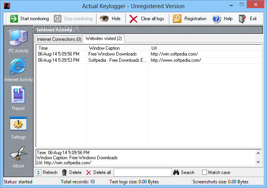Click the Refresh label
The image size is (267, 188).
point(50,172)
